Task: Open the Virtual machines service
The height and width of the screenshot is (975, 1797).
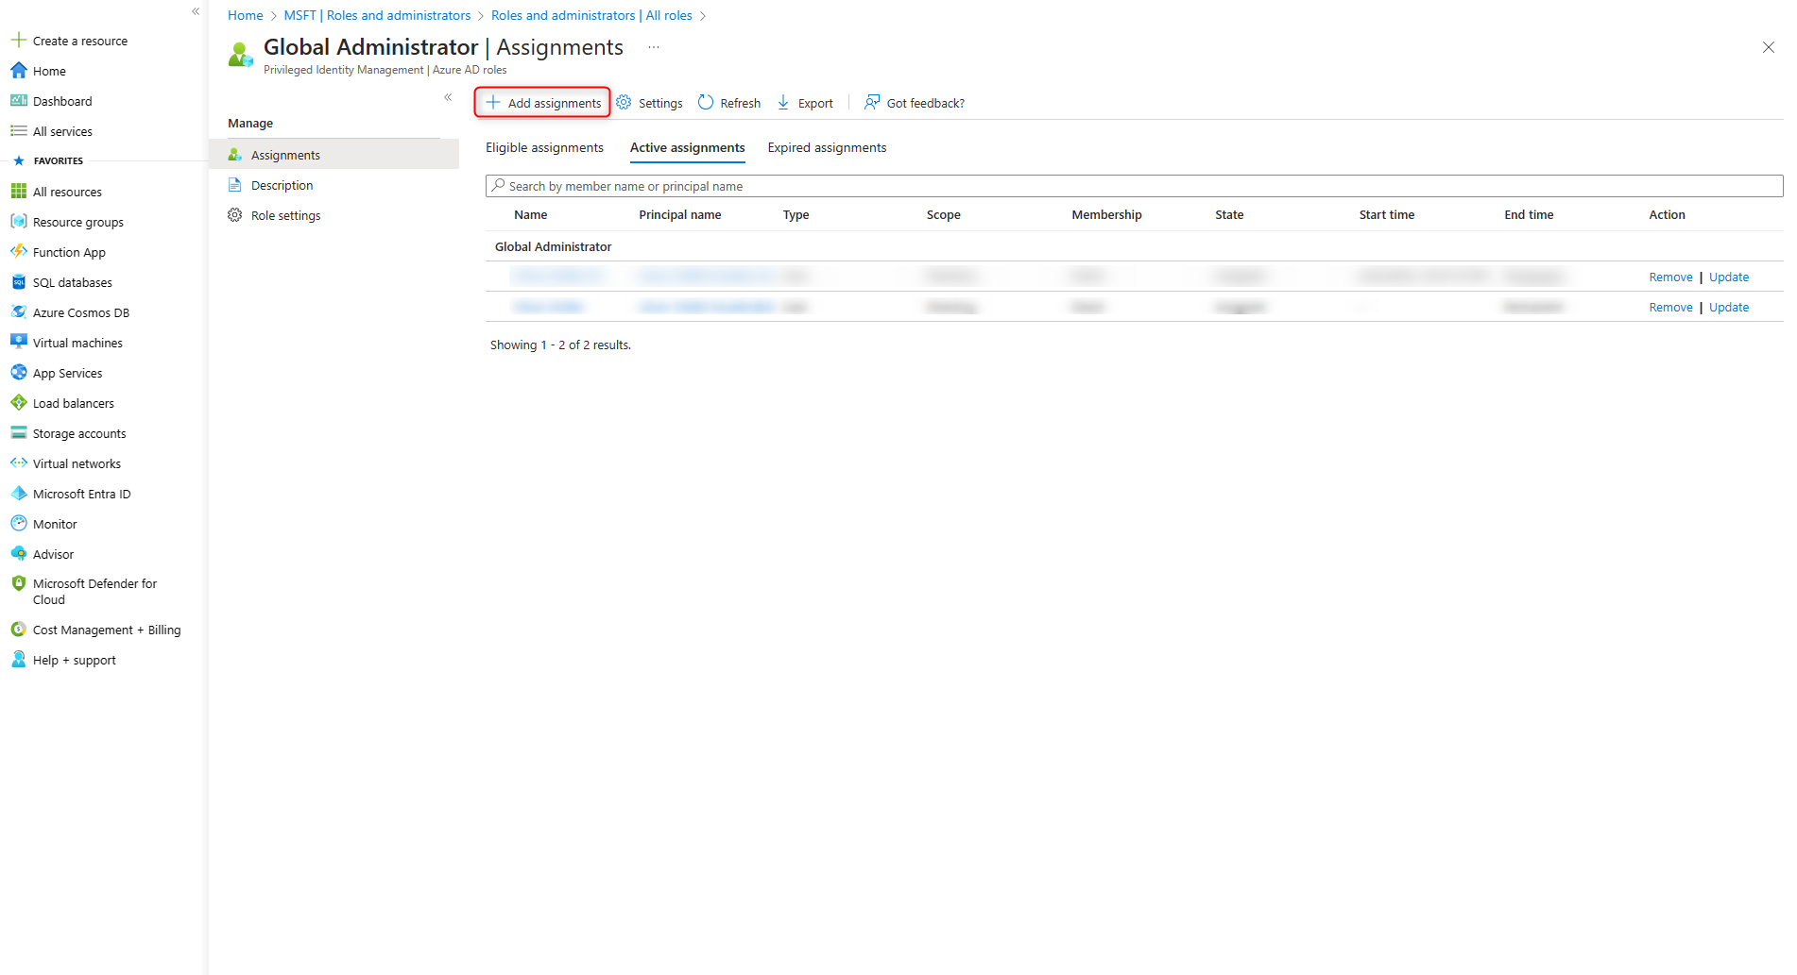Action: pos(77,342)
